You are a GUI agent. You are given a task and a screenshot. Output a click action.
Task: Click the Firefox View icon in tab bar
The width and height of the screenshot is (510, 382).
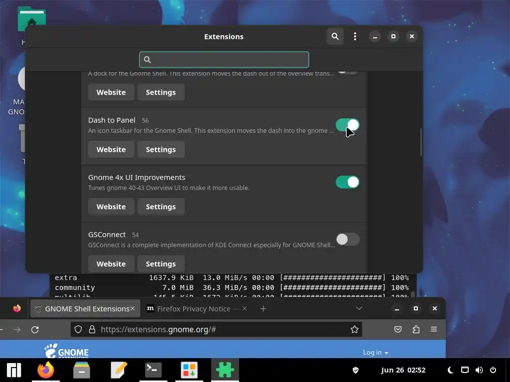[17, 308]
